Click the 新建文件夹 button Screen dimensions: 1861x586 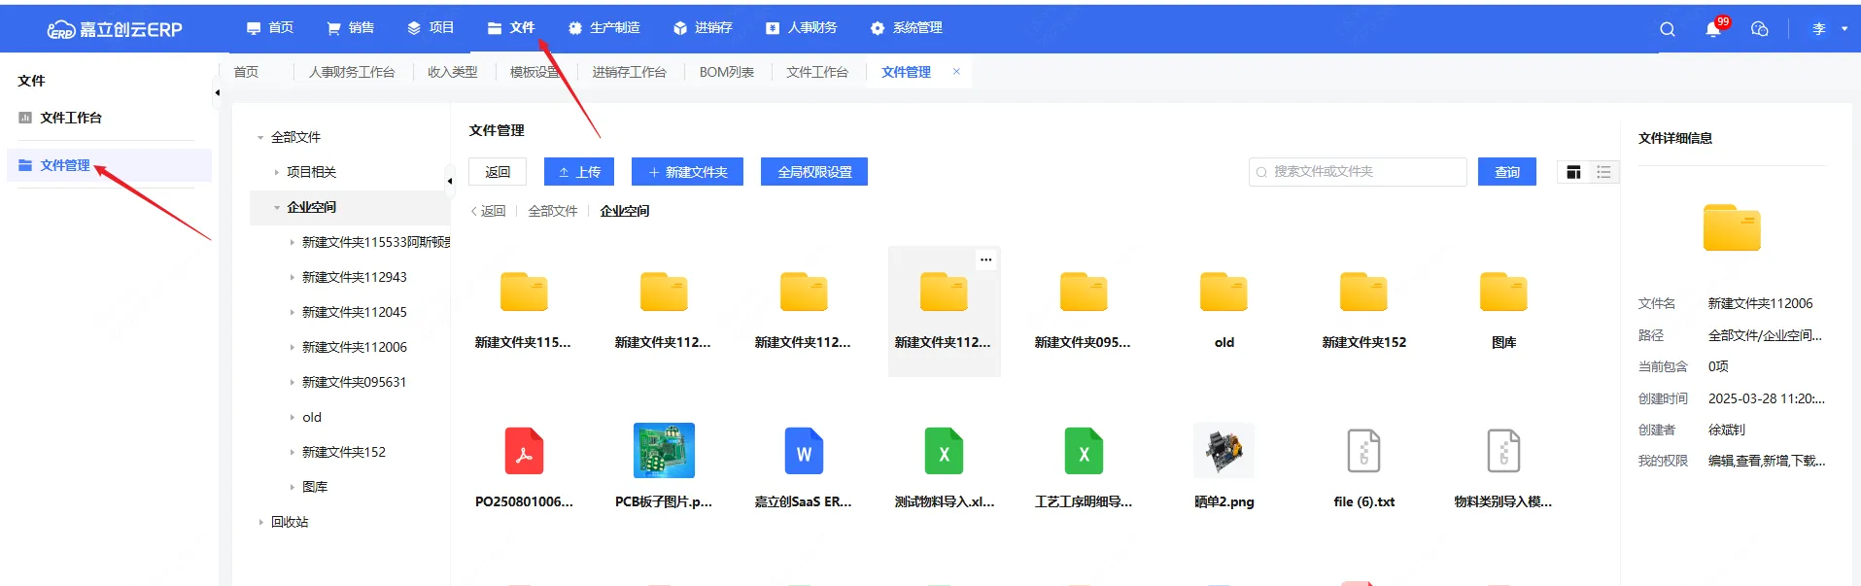click(x=687, y=172)
